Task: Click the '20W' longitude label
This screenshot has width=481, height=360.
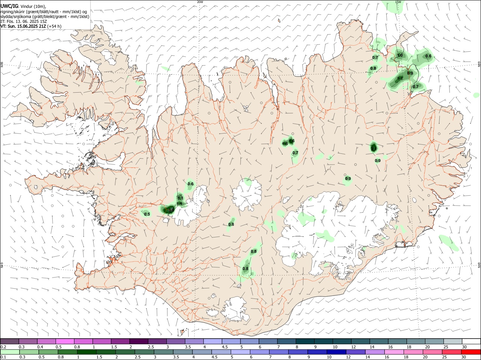Action: [200, 2]
